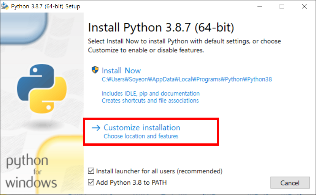Click the 'Install Python 3.8.7 (64-bit)' heading
The image size is (316, 195).
tap(161, 28)
